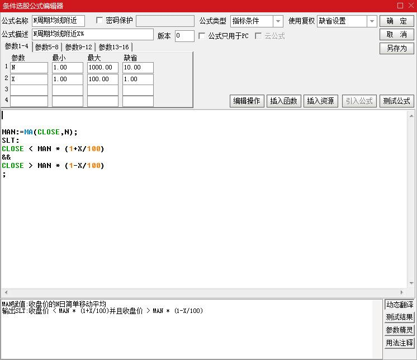
Task: Open the 公式类型 dropdown
Action: [278, 21]
